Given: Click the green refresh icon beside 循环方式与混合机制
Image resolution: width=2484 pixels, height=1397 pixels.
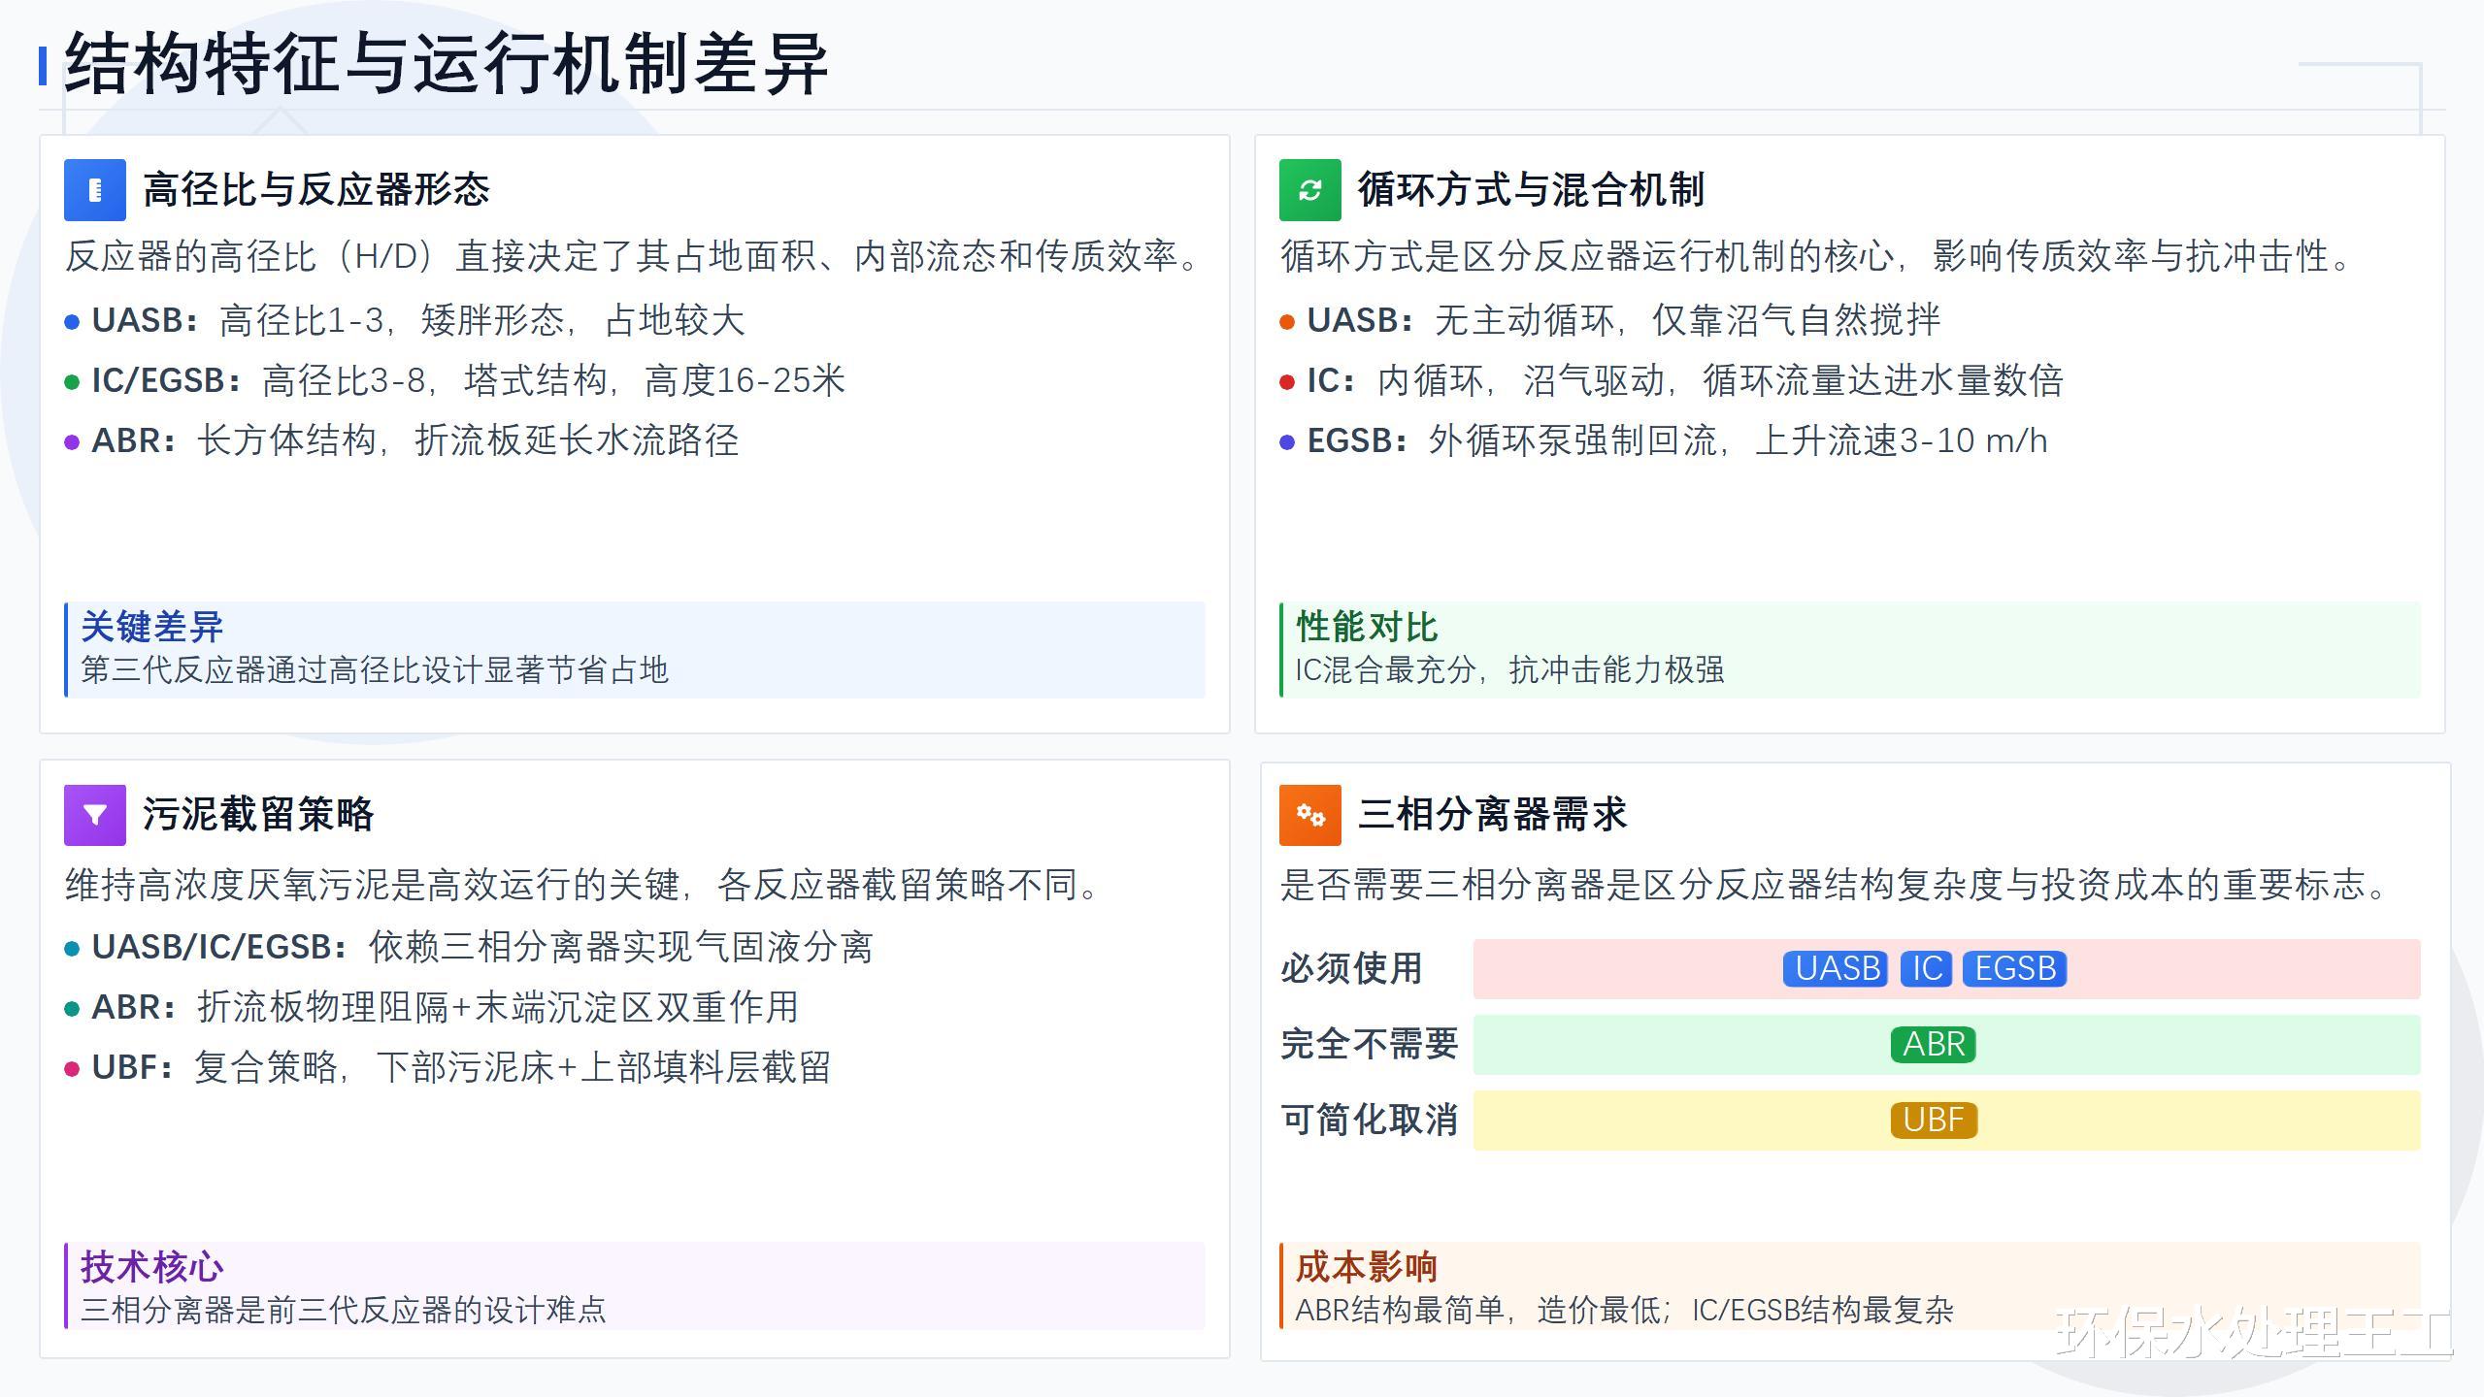Looking at the screenshot, I should click(1309, 190).
